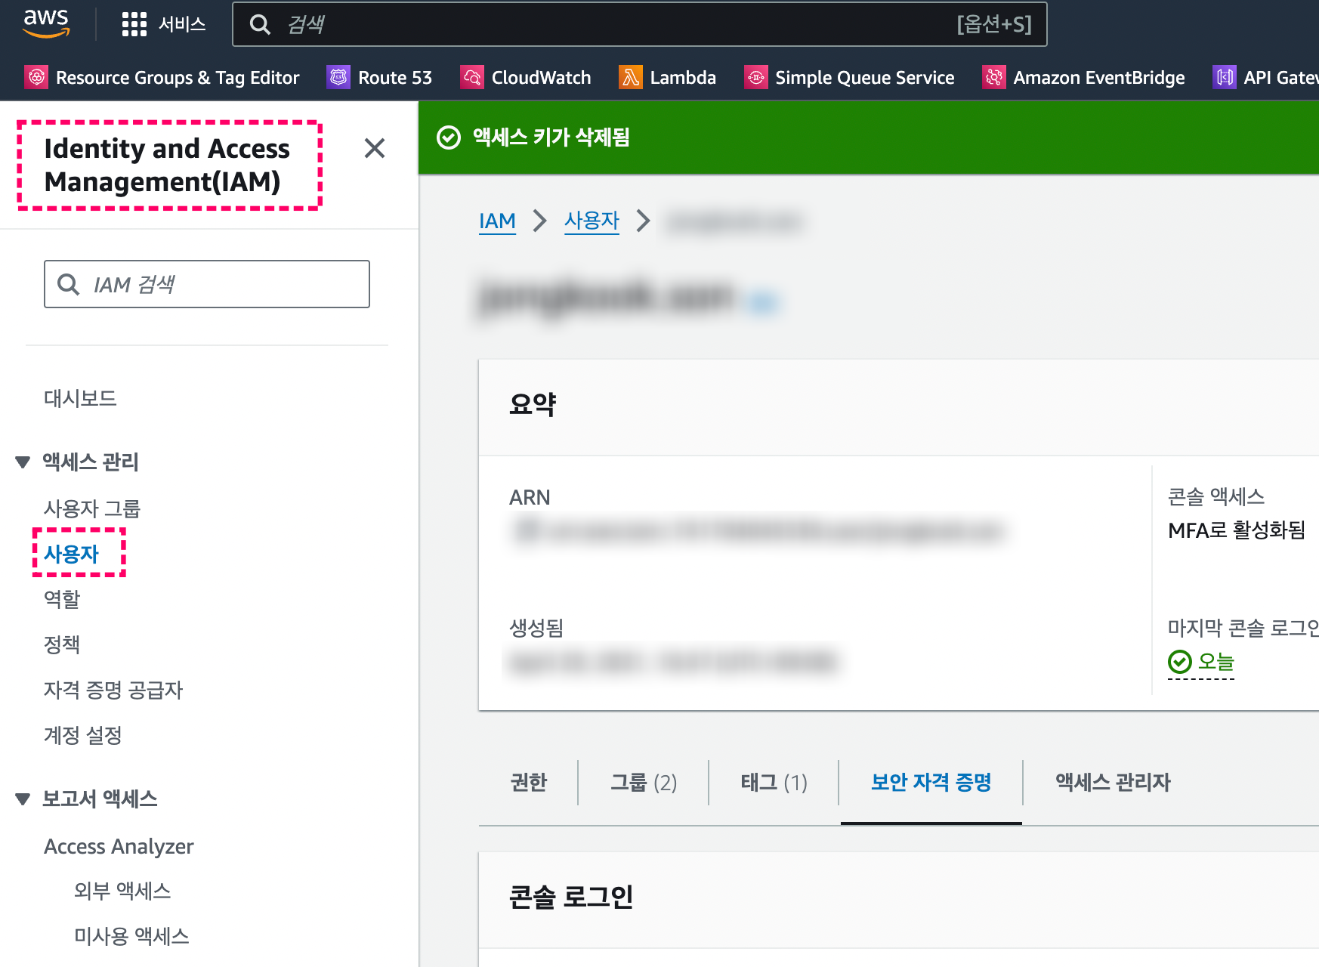Select 사용자 in the sidebar

click(72, 554)
